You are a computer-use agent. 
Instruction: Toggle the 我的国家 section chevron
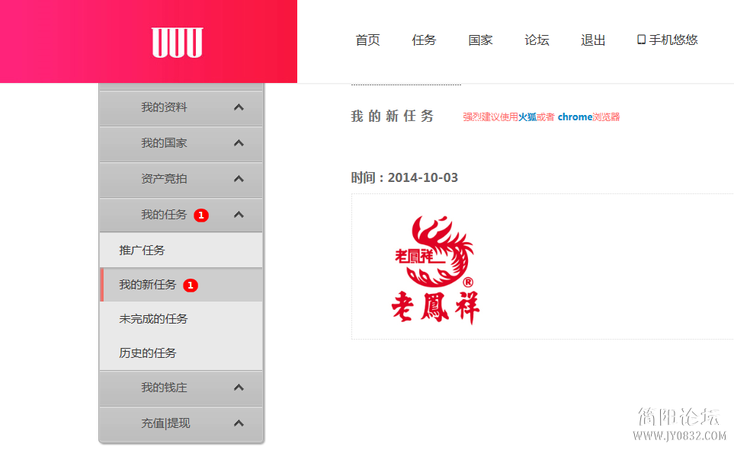coord(239,142)
